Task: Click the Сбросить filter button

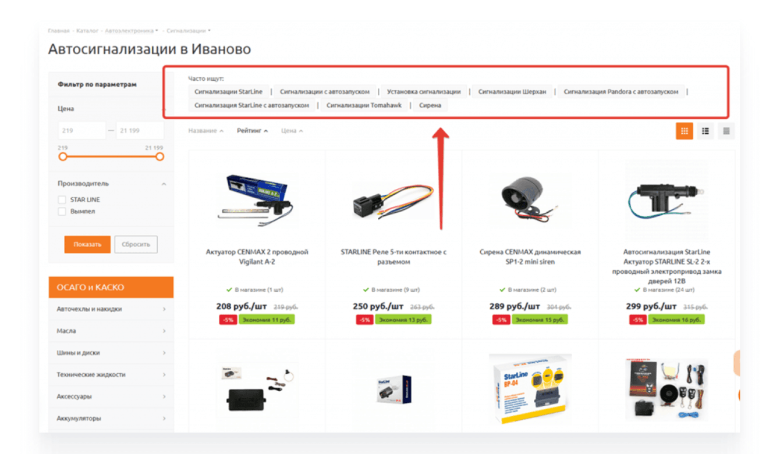Action: pos(136,244)
